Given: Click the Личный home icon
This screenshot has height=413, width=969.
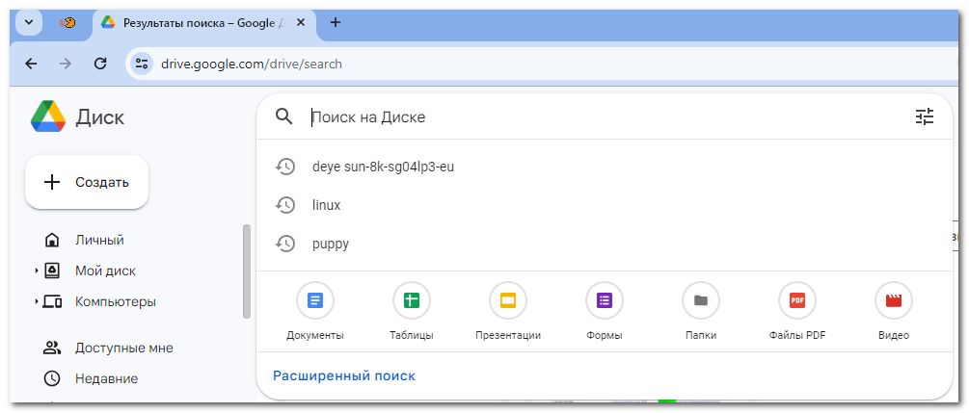Looking at the screenshot, I should click(52, 240).
